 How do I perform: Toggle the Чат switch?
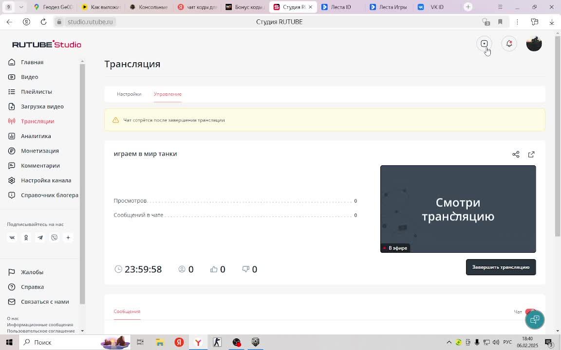point(530,312)
